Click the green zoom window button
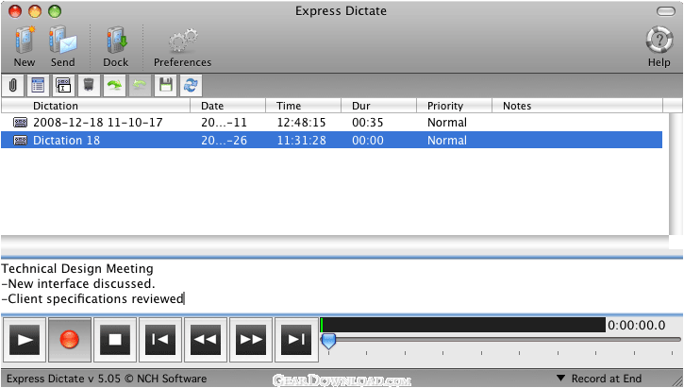This screenshot has height=388, width=684. (55, 11)
